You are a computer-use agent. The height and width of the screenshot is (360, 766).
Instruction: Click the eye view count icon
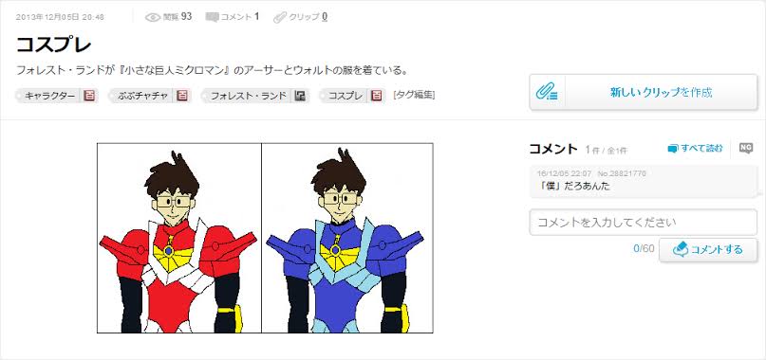pyautogui.click(x=153, y=17)
